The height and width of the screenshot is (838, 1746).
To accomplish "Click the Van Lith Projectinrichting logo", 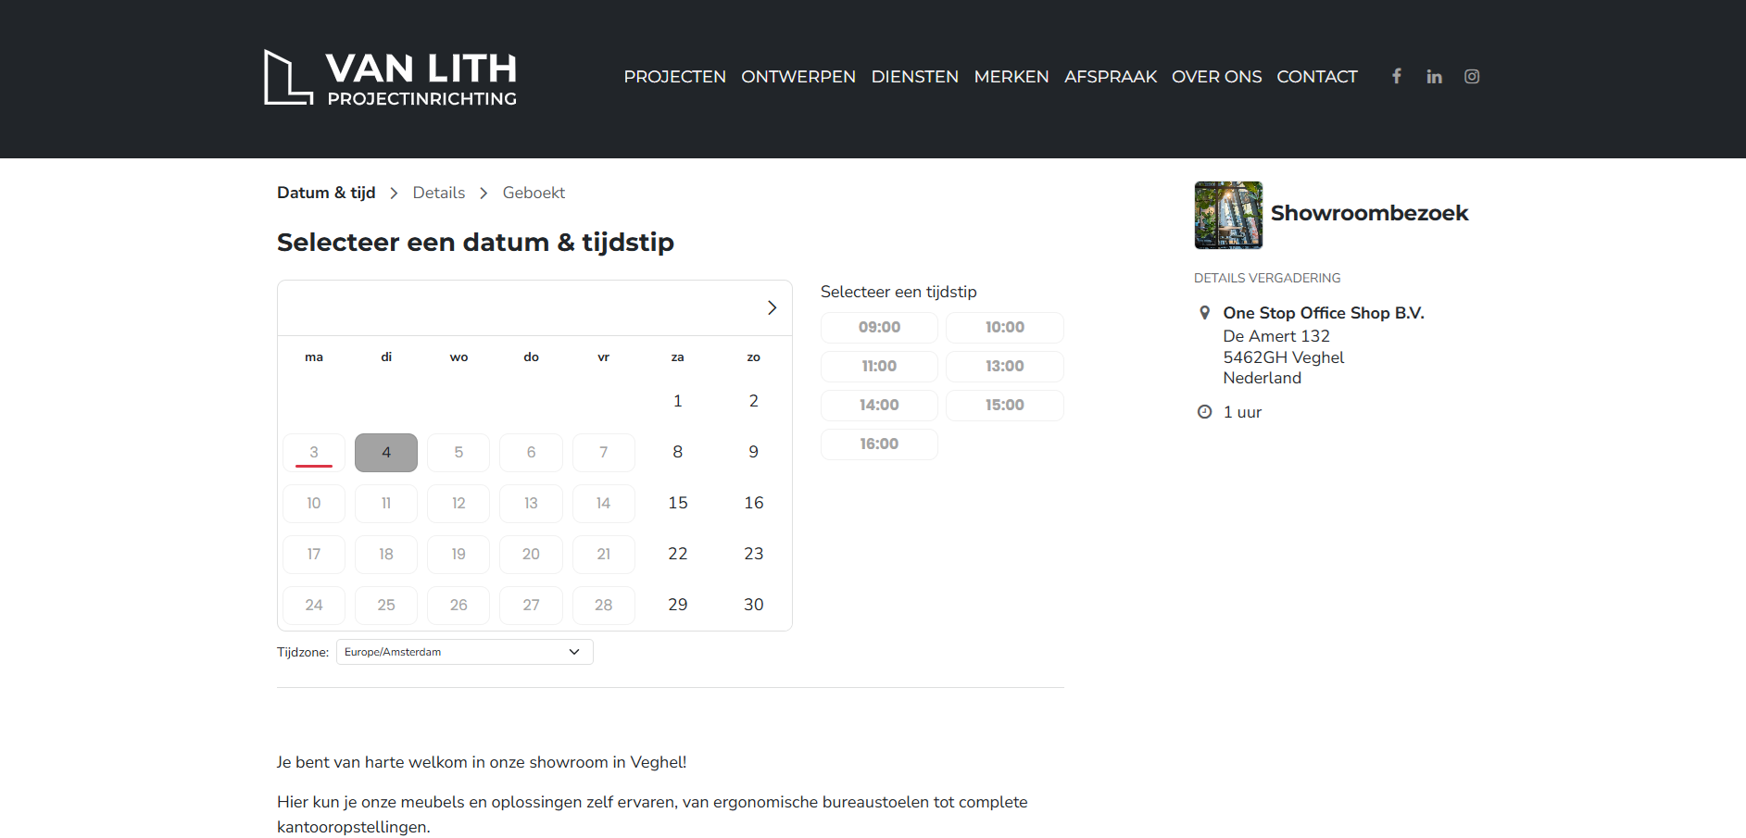I will click(x=390, y=78).
